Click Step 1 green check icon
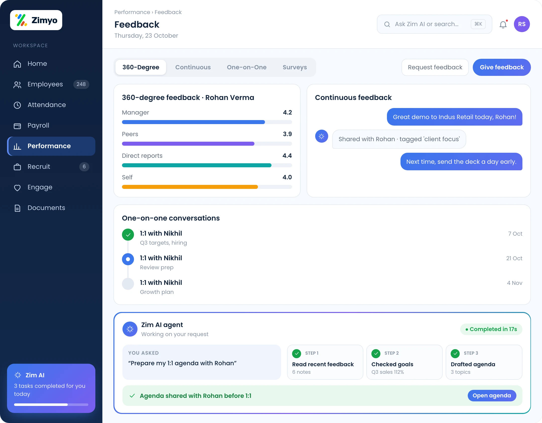542x423 pixels. (x=297, y=353)
